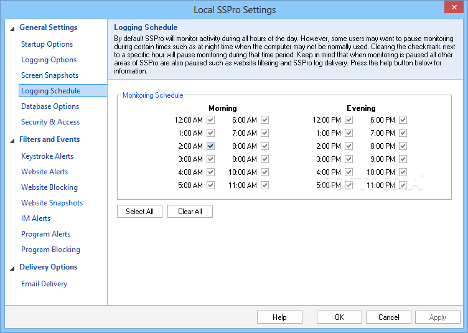Uncheck the 3:00 AM monitoring checkbox

pyautogui.click(x=211, y=159)
